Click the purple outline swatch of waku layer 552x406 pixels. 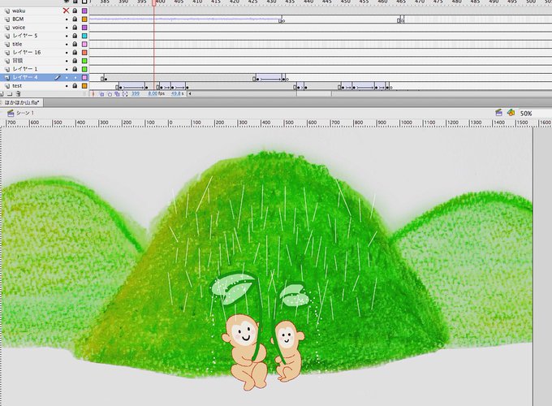point(84,11)
